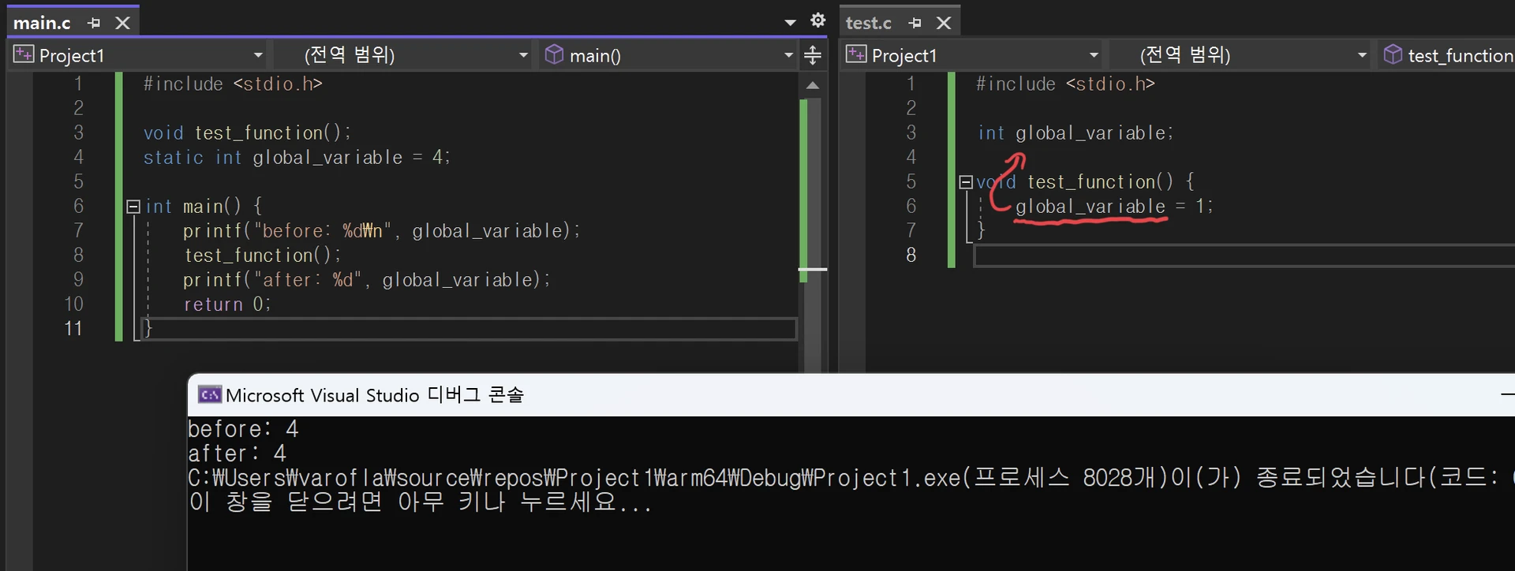Viewport: 1515px width, 571px height.
Task: Close the test.c editor tab
Action: (x=944, y=23)
